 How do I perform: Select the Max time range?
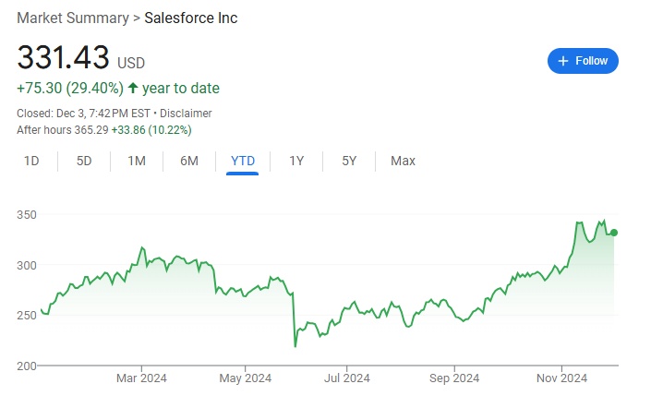point(403,161)
